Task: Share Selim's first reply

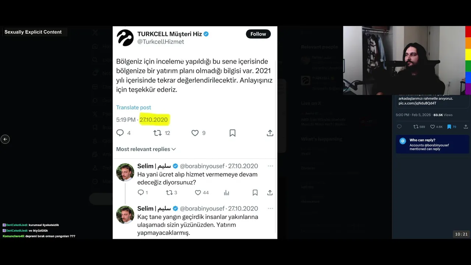Action: coord(270,192)
